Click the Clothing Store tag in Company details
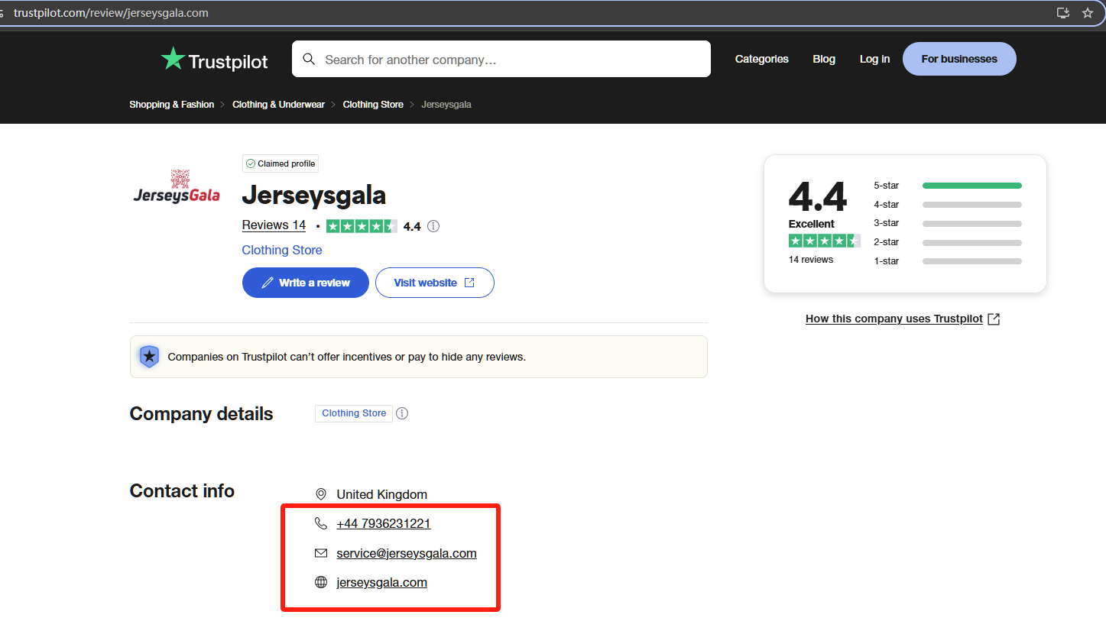This screenshot has height=618, width=1106. 354,413
